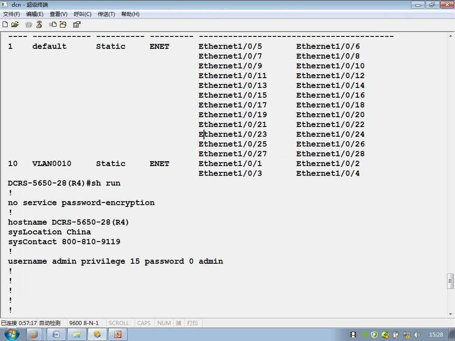Switch to the PowerPoint window in the taskbar
Image resolution: width=455 pixels, height=341 pixels.
click(117, 335)
